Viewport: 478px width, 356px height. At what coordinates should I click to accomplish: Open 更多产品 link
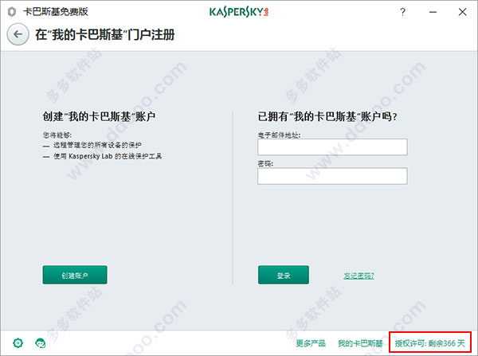click(x=311, y=343)
